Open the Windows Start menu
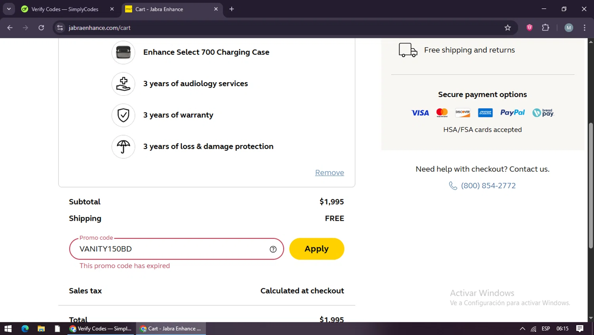 (x=8, y=329)
